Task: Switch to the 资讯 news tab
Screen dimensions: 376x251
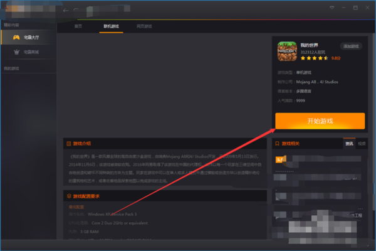Action: click(349, 144)
